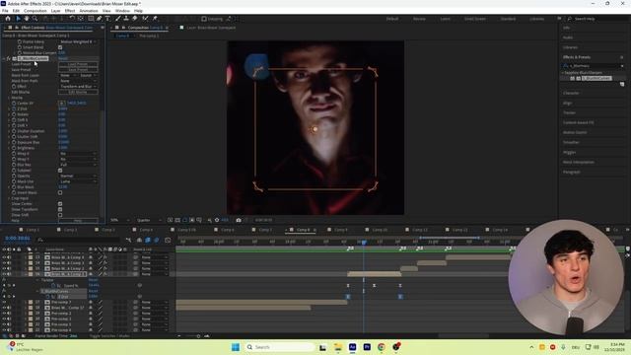Enable the Invert Mask checkbox
This screenshot has height=355, width=631.
coord(60,193)
